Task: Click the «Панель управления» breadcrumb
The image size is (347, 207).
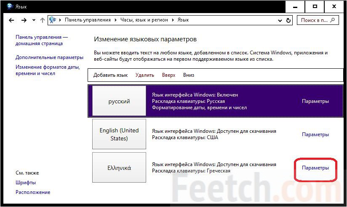Action: pos(88,20)
